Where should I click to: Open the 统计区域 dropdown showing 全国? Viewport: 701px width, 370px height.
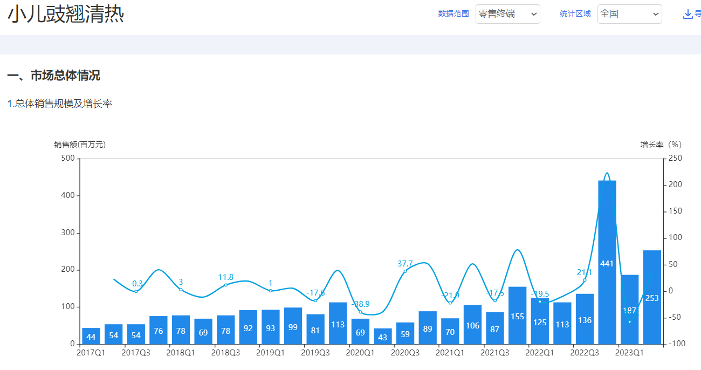[629, 14]
